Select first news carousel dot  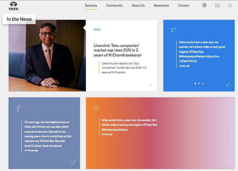tap(43, 85)
